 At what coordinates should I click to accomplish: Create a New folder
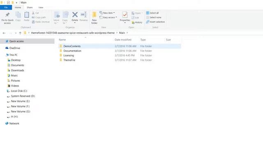[x=94, y=18]
